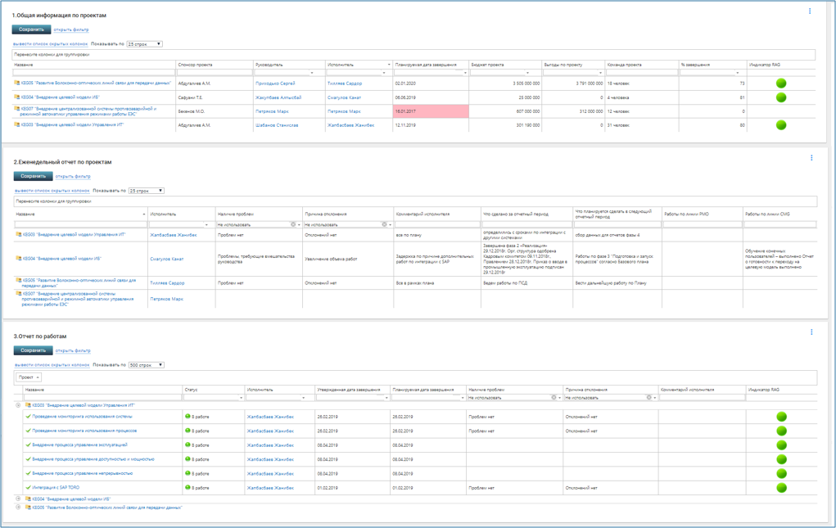Click the project icon beside KEG07 in section 1

point(16,109)
